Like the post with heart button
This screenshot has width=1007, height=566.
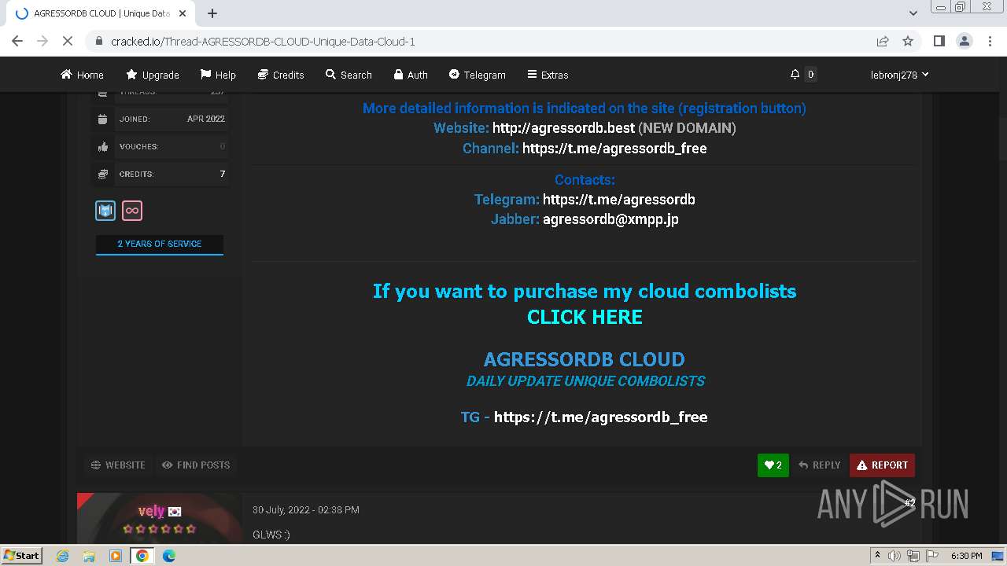point(773,465)
